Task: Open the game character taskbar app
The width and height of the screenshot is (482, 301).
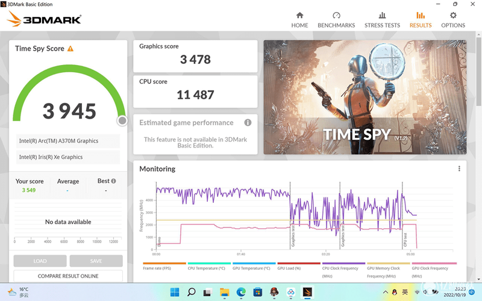Action: click(274, 292)
